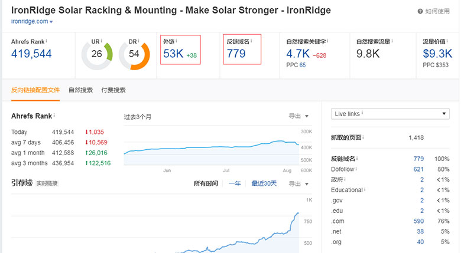The image size is (461, 253).
Task: Click the 621 Dofollow domains number
Action: [x=418, y=169]
